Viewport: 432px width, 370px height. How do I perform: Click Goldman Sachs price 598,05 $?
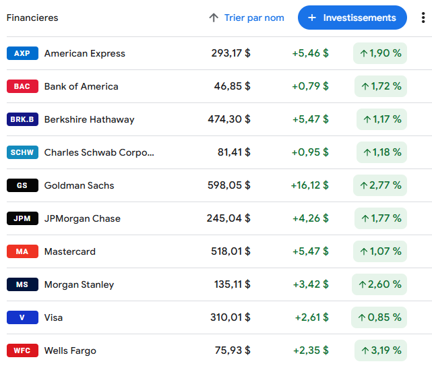(x=229, y=185)
